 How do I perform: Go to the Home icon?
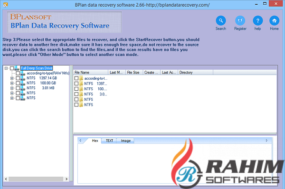tap(274, 20)
